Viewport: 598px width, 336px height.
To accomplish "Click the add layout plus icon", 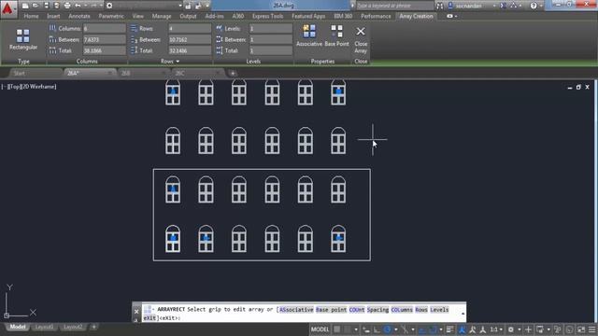I will click(x=93, y=327).
